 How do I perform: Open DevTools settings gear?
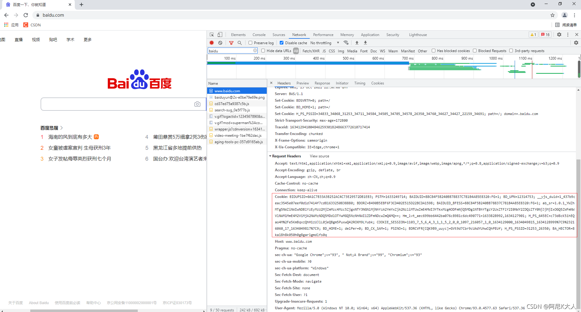[x=559, y=35]
